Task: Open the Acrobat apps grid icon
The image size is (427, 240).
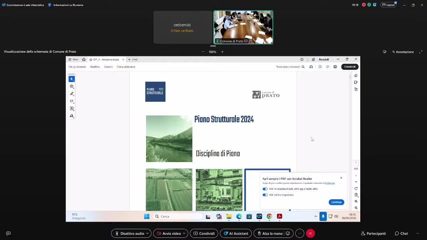Action: tap(313, 59)
